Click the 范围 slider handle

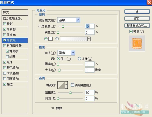click(x=70, y=92)
